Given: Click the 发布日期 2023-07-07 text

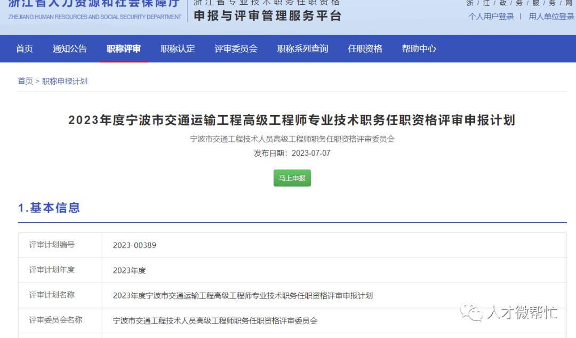Looking at the screenshot, I should (292, 152).
